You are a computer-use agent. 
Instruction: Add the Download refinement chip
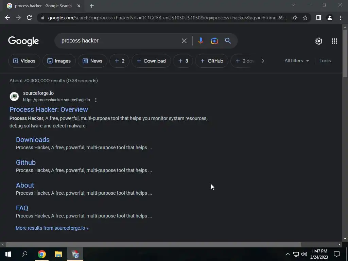coord(151,61)
